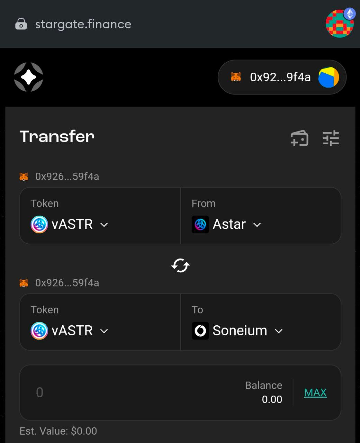Open the transfer settings sliders icon

tap(331, 138)
